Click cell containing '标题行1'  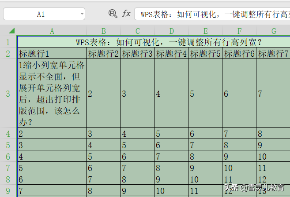coord(52,54)
